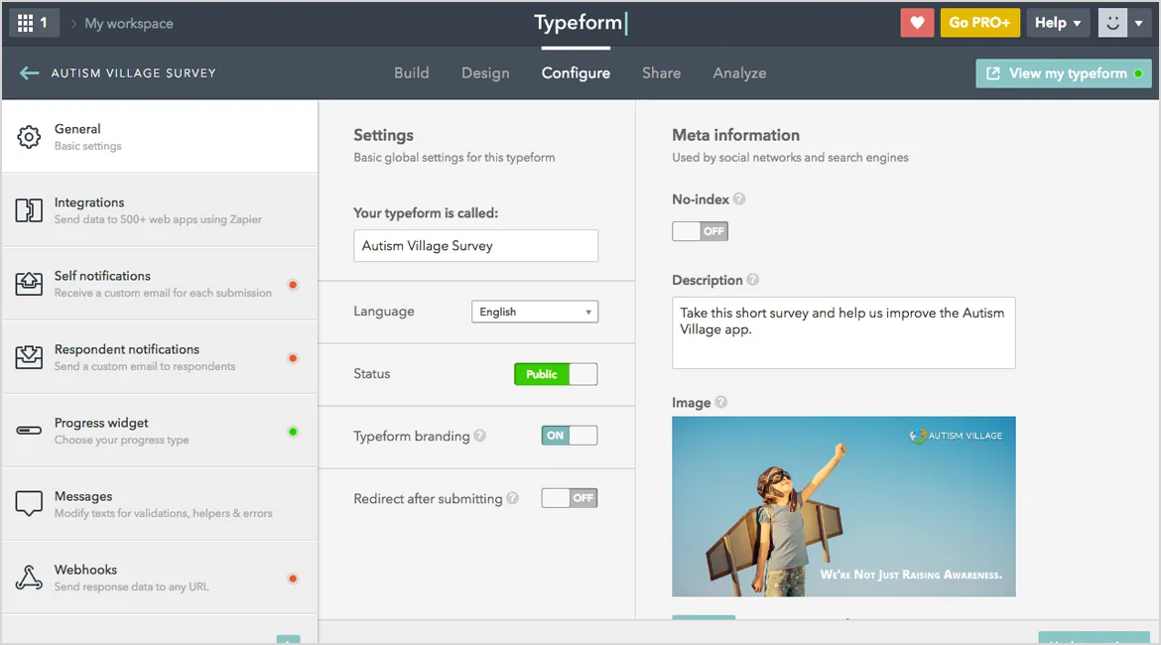This screenshot has height=645, width=1161.
Task: Click the Integrations sidebar icon
Action: pyautogui.click(x=29, y=210)
